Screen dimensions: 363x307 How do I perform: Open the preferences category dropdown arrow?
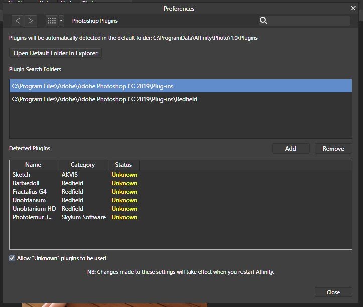tap(61, 21)
